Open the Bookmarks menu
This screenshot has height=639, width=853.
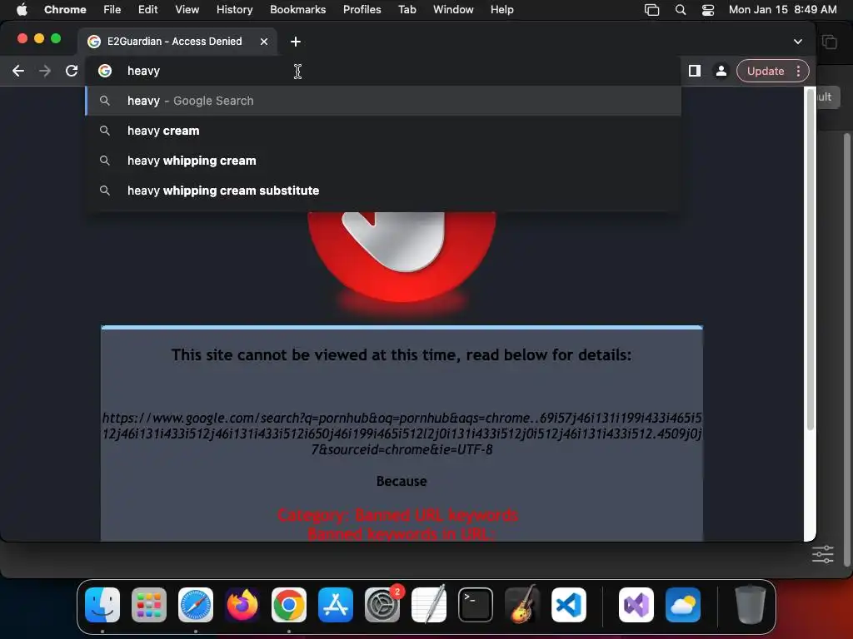[x=297, y=9]
